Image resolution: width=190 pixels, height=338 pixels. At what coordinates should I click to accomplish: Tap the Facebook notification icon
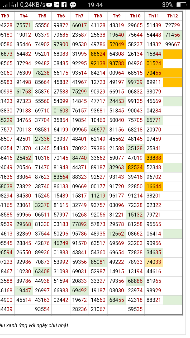pos(64,5)
